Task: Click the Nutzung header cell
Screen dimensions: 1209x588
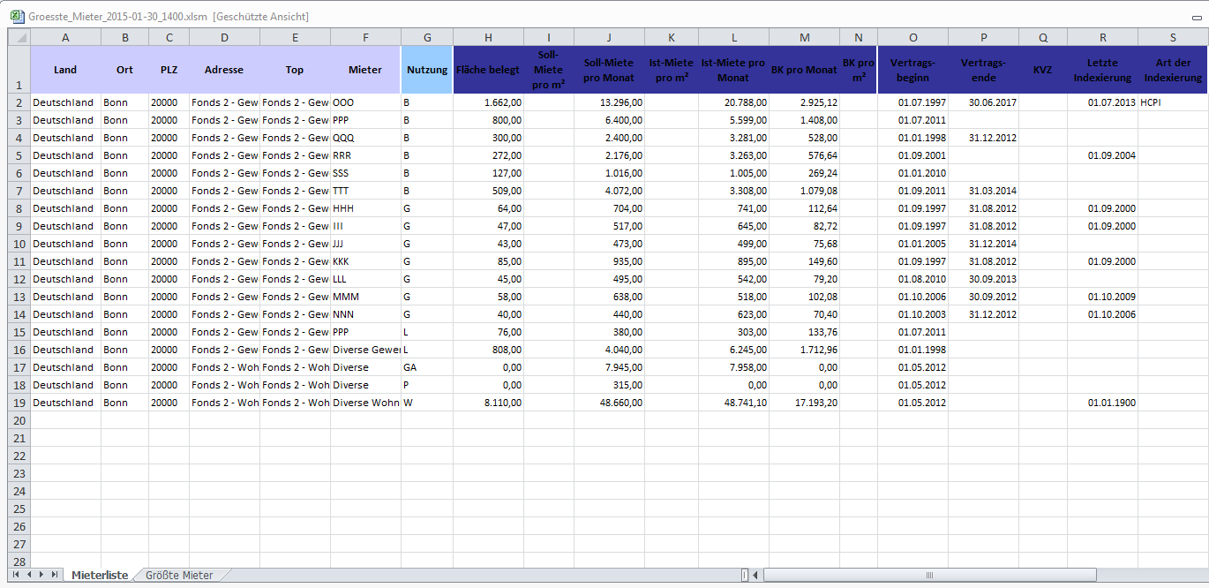Action: click(x=427, y=70)
